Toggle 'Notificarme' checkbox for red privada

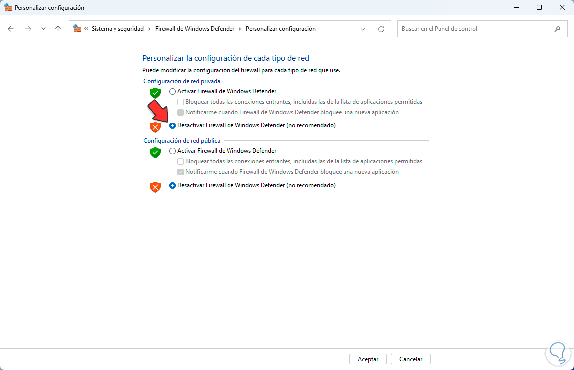point(181,113)
